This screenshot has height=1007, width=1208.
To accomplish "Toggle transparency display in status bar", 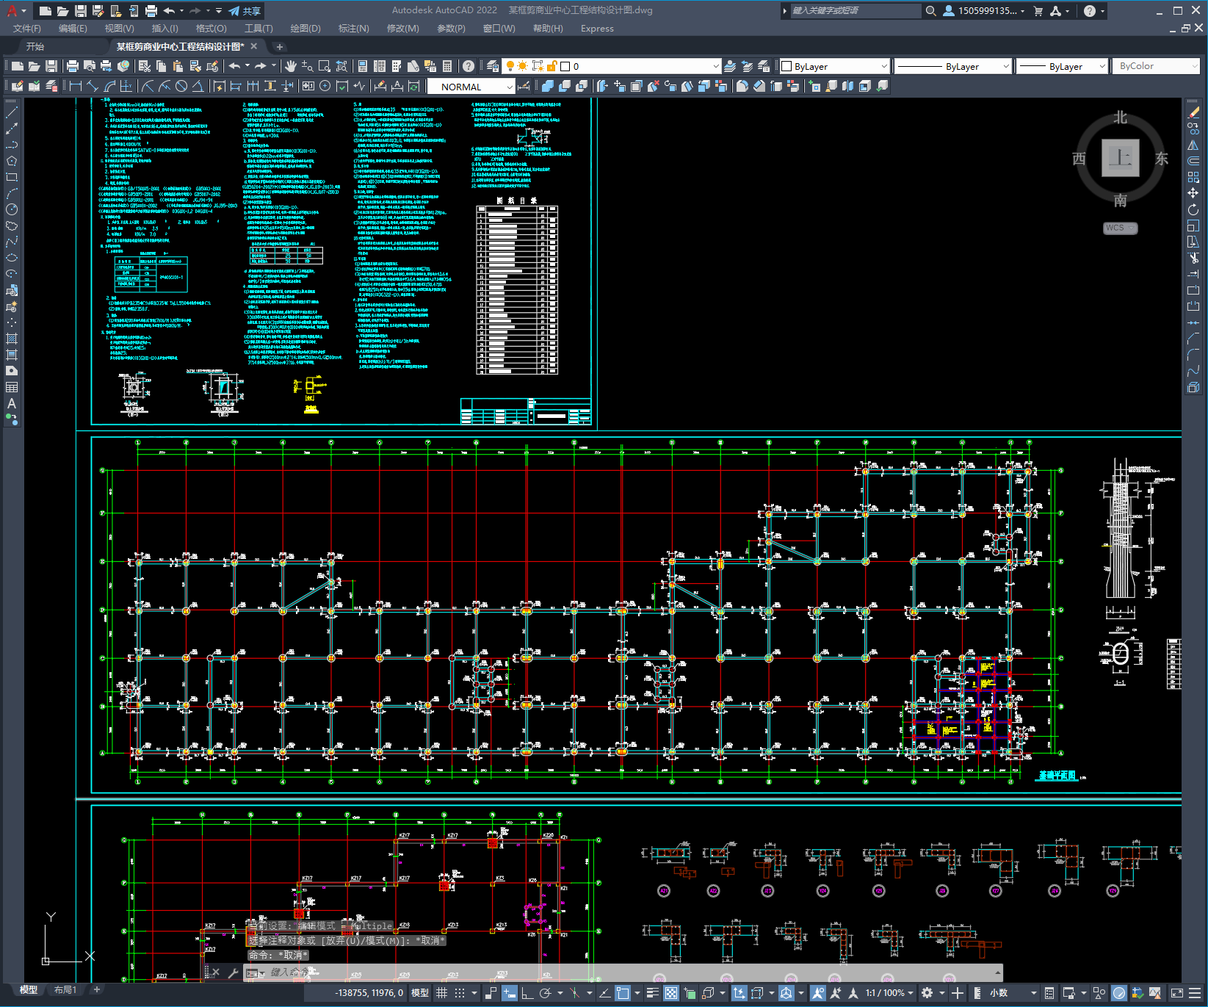I will [x=671, y=993].
